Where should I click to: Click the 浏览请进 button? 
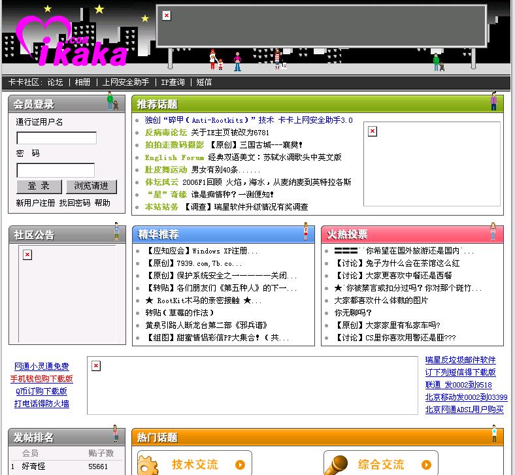(x=91, y=186)
